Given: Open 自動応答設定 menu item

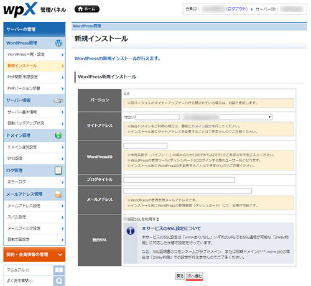Looking at the screenshot, I should tap(34, 239).
